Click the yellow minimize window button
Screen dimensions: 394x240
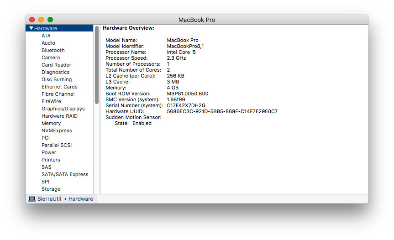pos(41,20)
